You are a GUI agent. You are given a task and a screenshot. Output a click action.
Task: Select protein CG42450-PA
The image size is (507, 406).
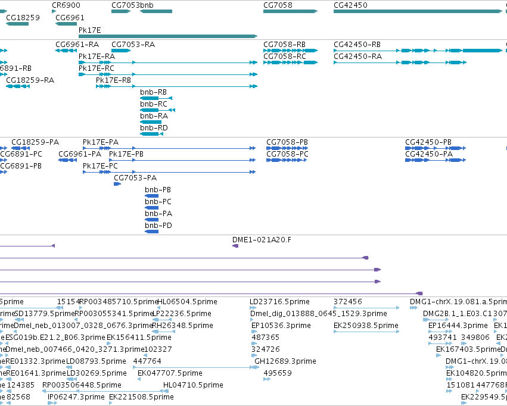436,160
